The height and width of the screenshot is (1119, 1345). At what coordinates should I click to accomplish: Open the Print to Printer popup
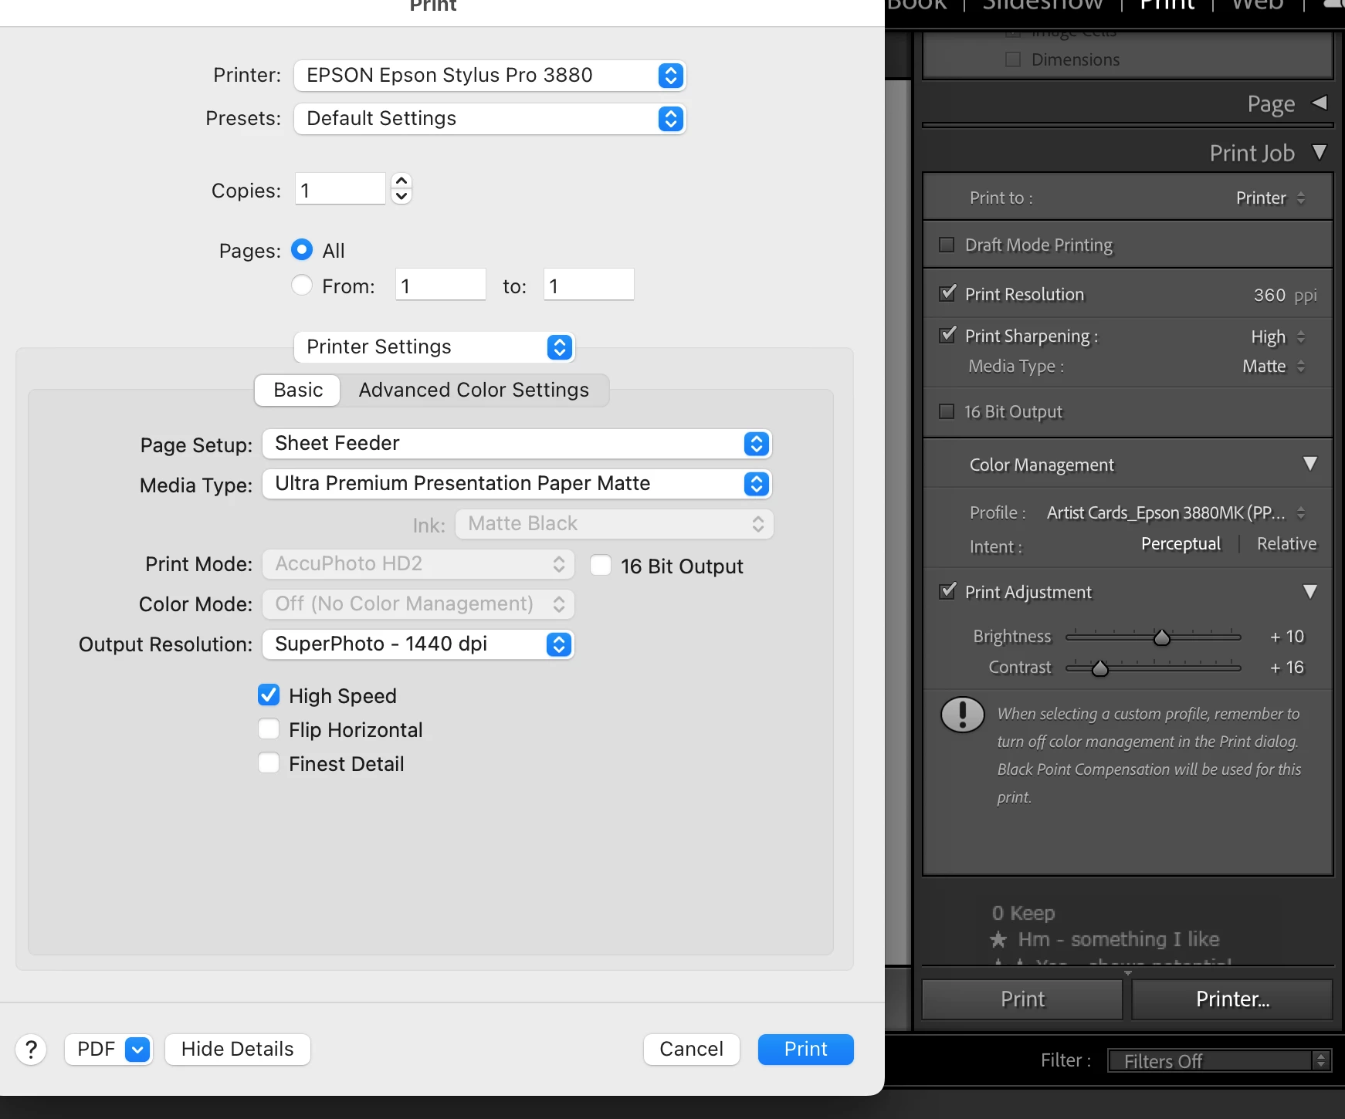[1271, 198]
